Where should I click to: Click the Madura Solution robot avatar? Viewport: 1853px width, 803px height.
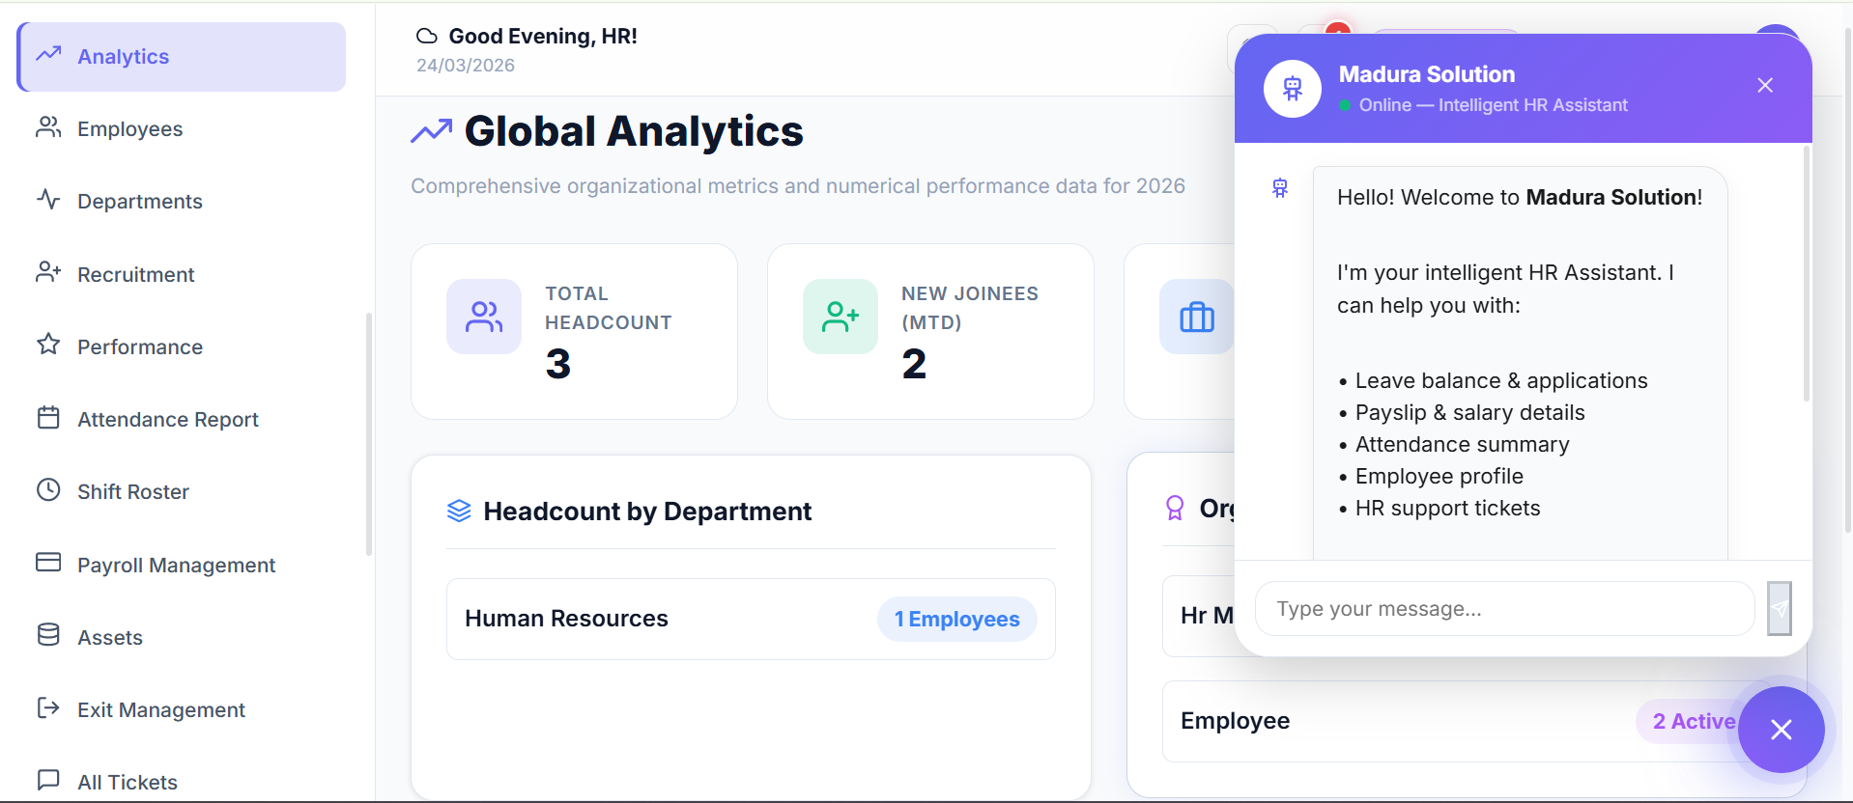(1293, 89)
